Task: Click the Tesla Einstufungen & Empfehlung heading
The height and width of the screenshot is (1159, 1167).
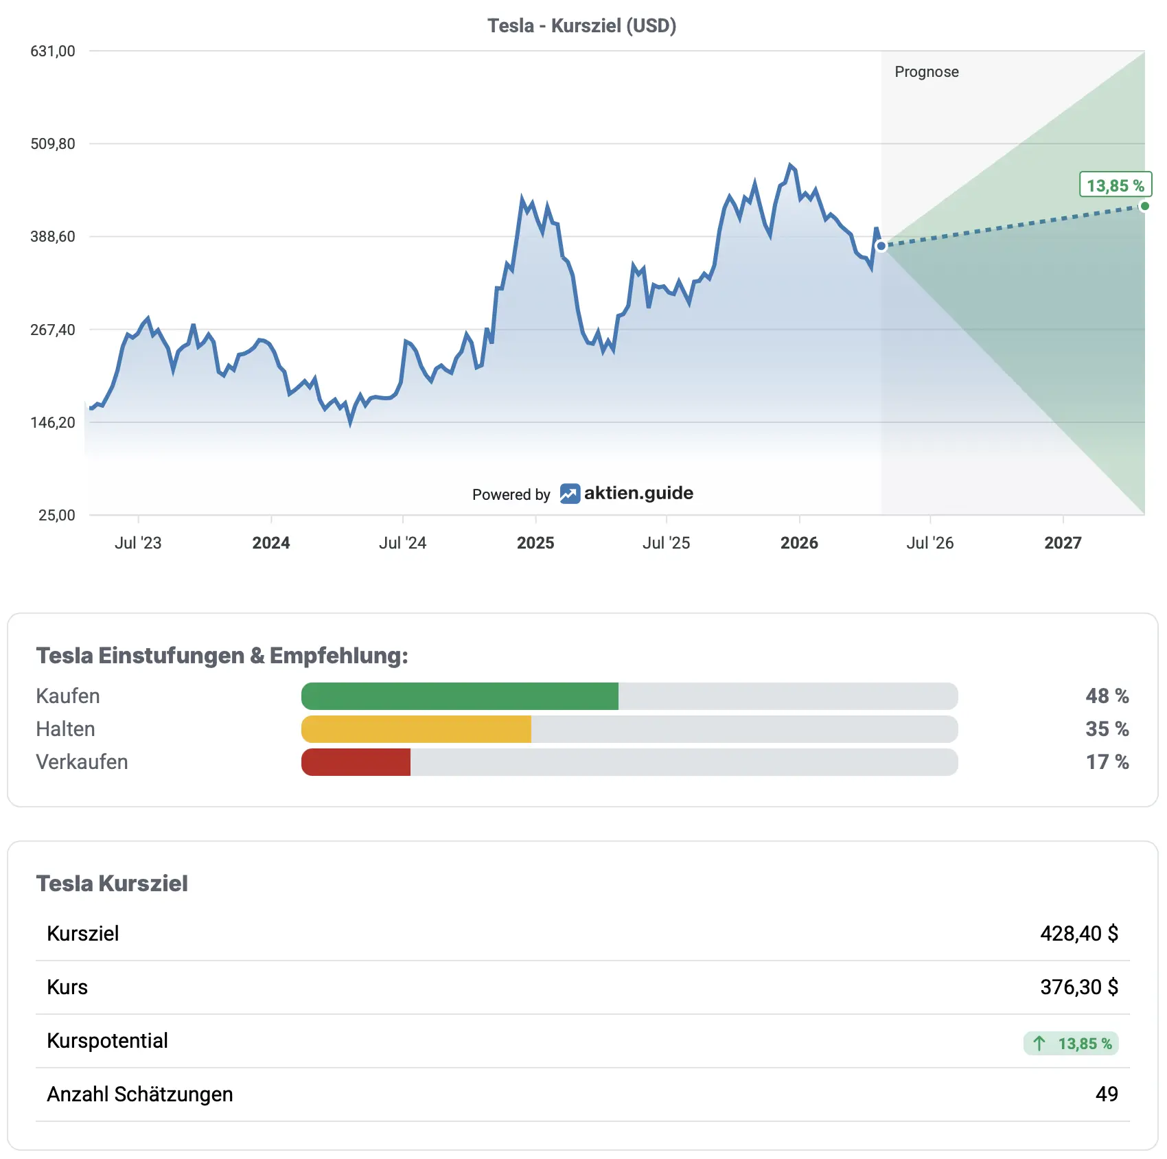Action: coord(222,656)
